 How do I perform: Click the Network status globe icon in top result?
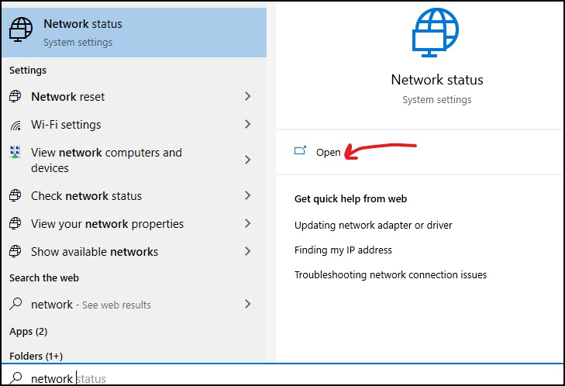(21, 29)
